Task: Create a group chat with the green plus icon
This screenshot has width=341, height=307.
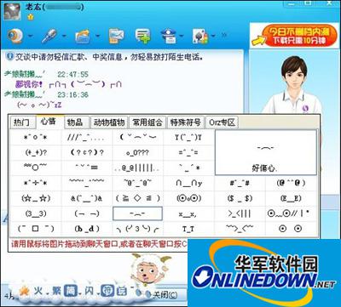Action: tap(143, 36)
